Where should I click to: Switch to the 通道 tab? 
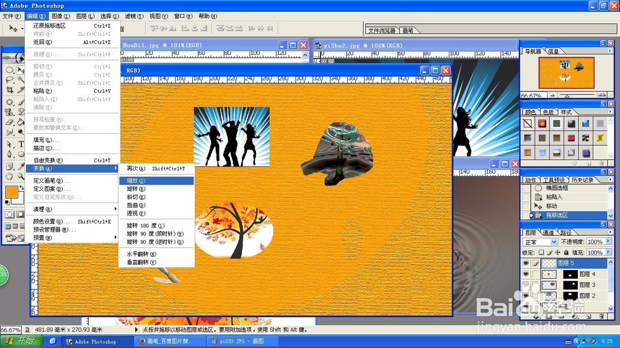tap(548, 232)
